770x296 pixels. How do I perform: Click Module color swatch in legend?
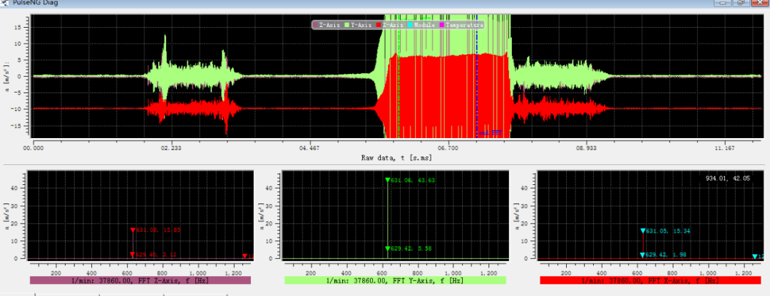coord(411,25)
